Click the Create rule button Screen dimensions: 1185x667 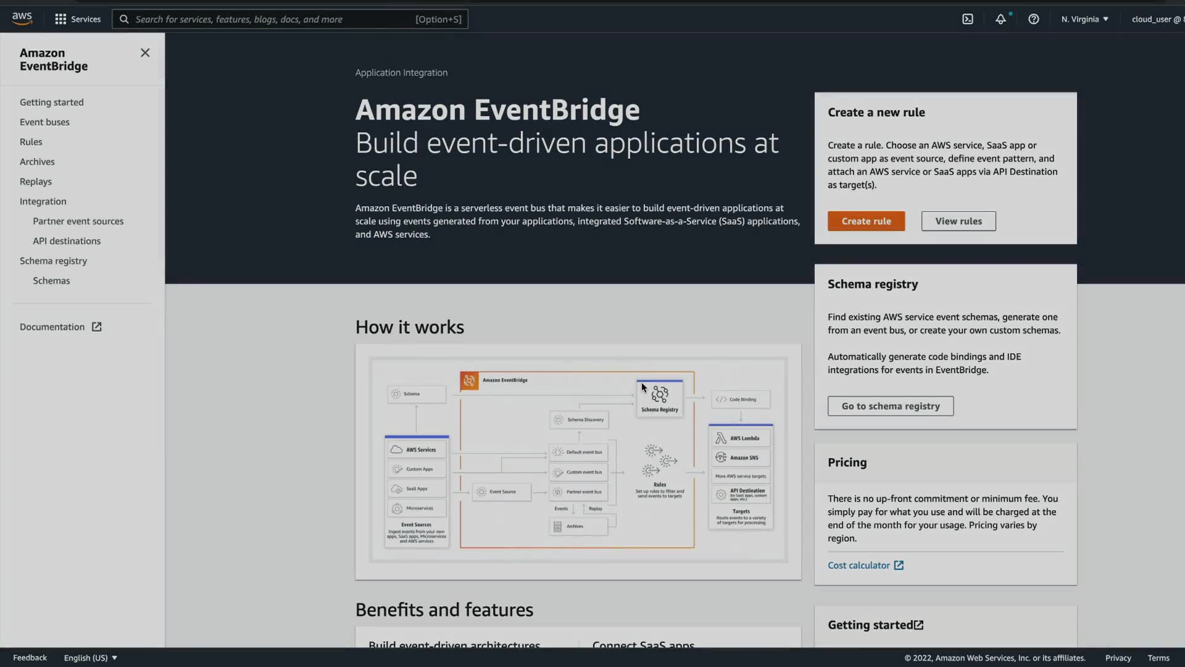(866, 221)
